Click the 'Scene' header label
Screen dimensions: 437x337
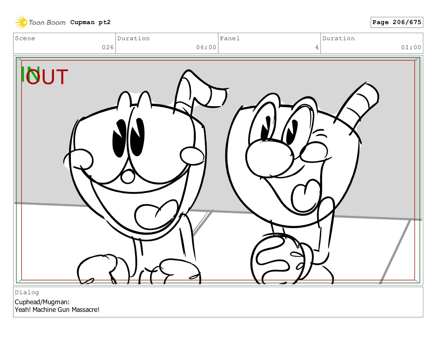[x=25, y=38]
